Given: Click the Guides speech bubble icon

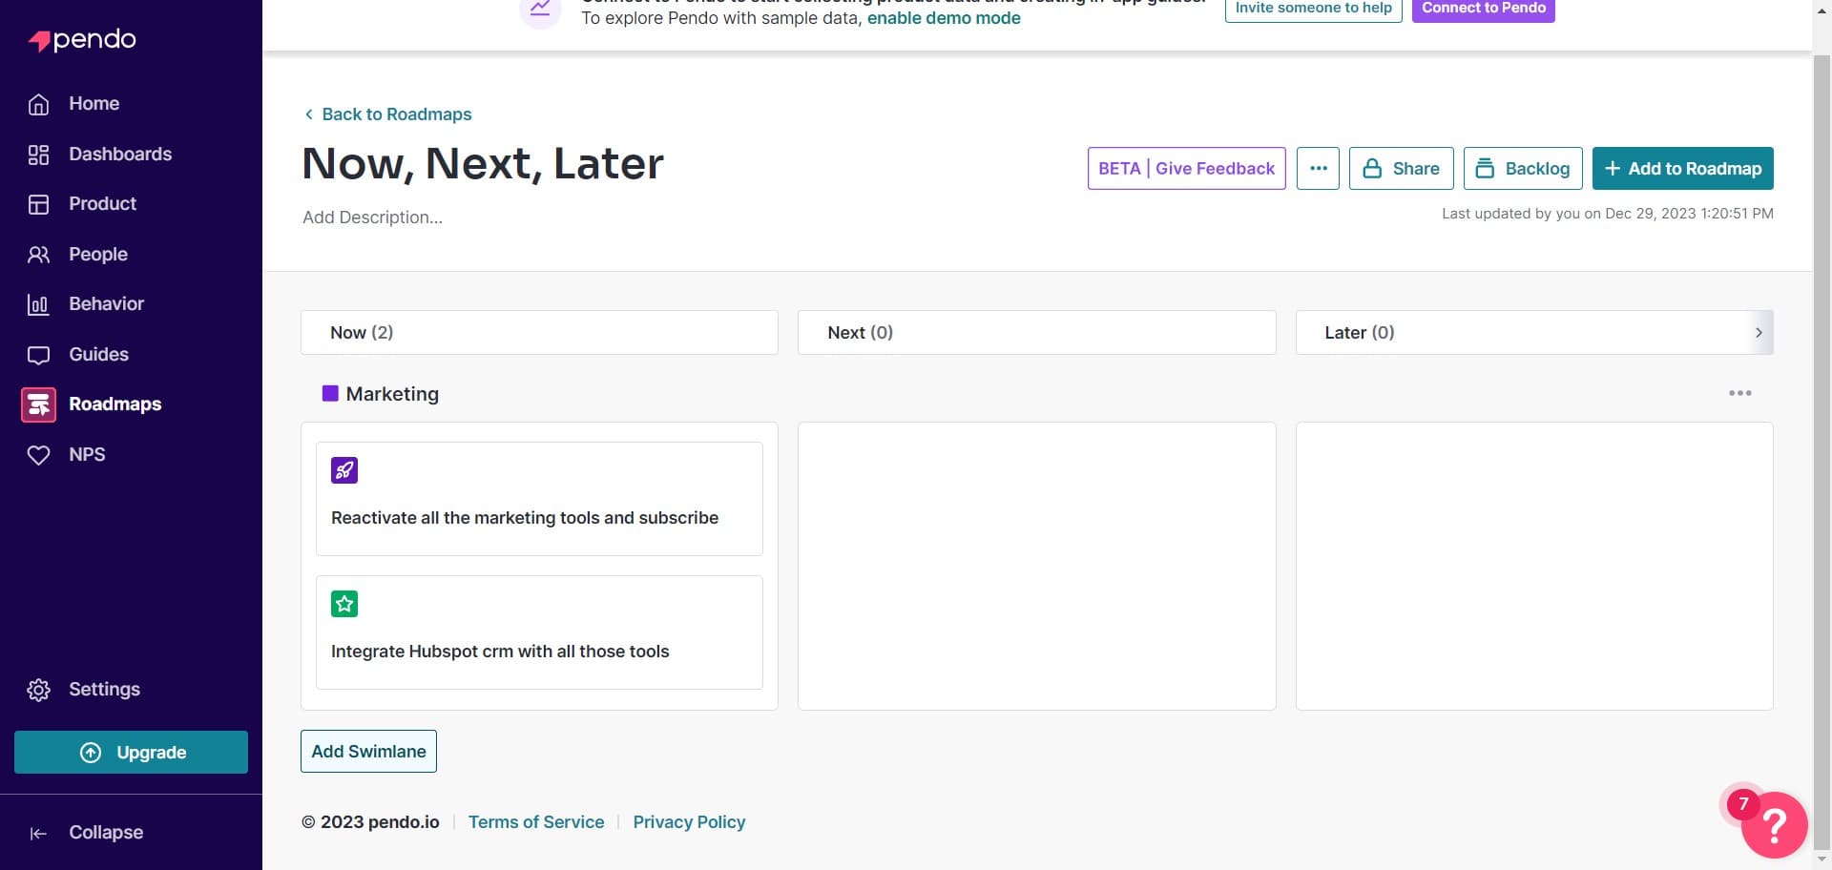Looking at the screenshot, I should (x=38, y=355).
